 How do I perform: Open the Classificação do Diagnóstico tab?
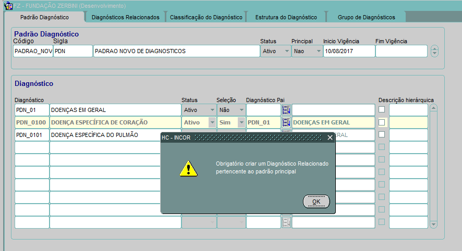pos(206,17)
